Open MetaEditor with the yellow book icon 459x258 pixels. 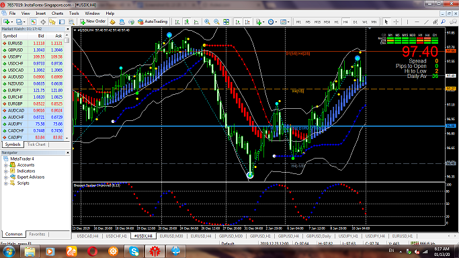112,22
